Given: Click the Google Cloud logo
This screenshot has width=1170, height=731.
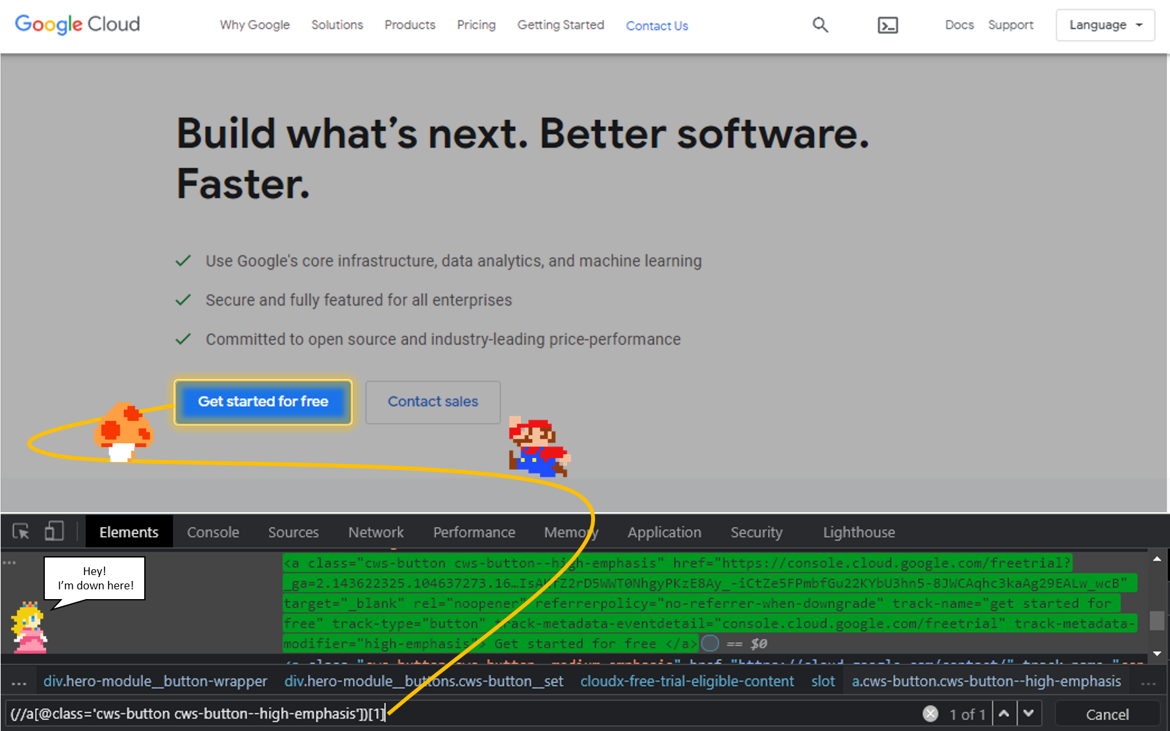Looking at the screenshot, I should coord(77,24).
